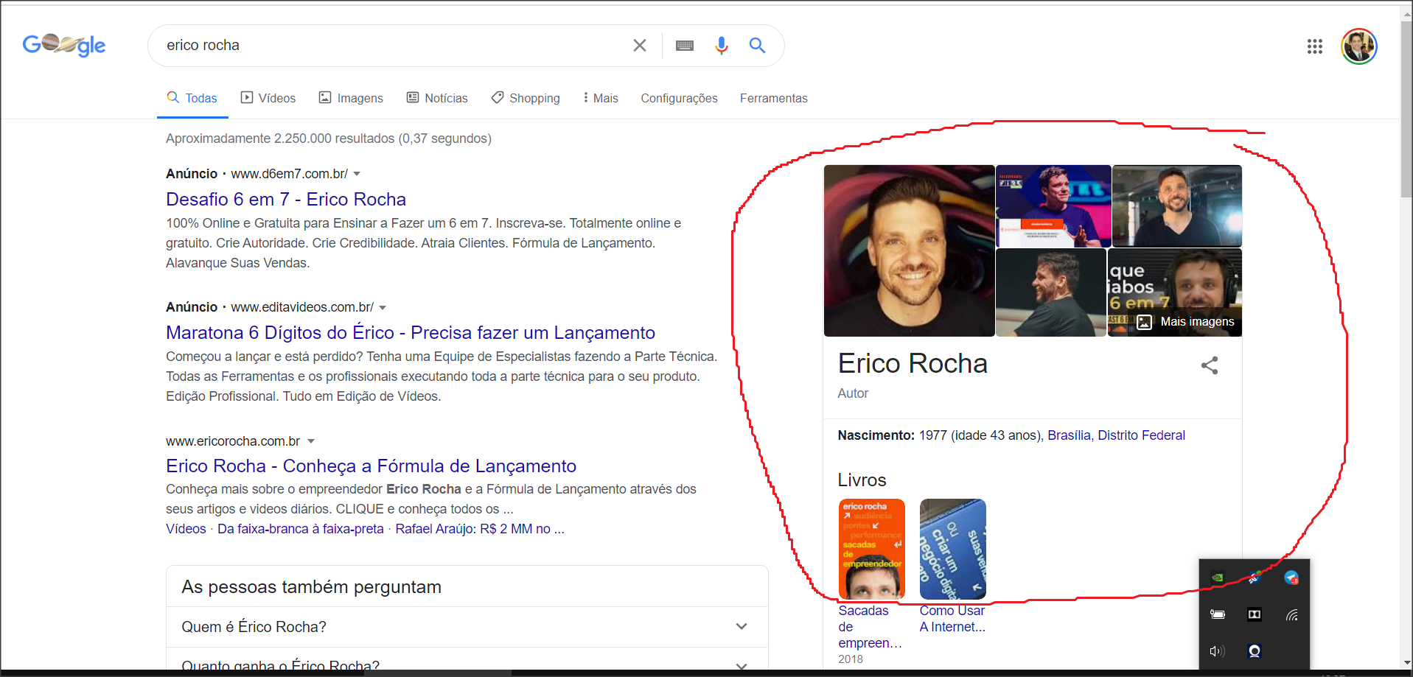Open the large Erico Rocha portrait photo

[x=909, y=250]
